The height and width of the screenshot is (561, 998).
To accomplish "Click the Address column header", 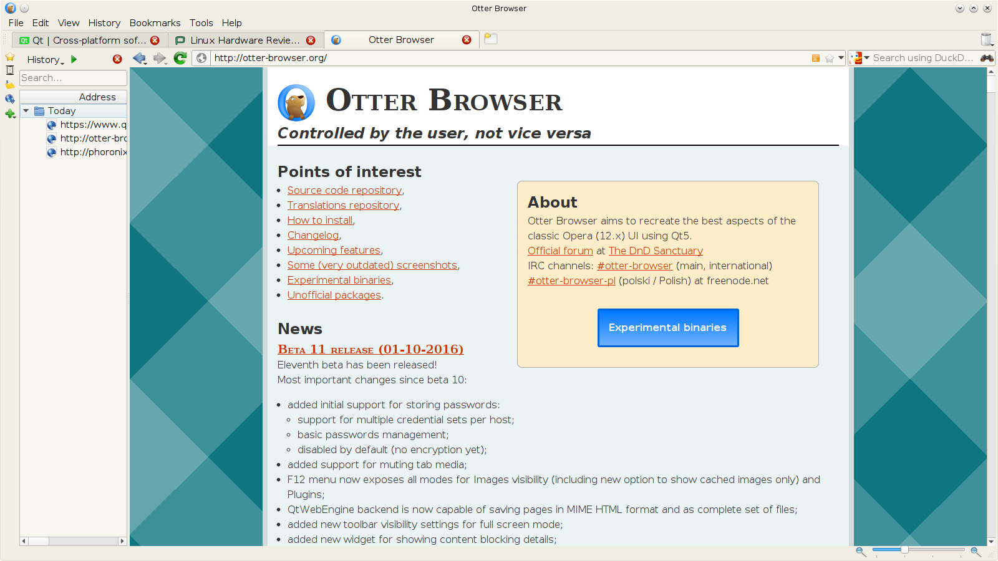I will click(x=74, y=97).
